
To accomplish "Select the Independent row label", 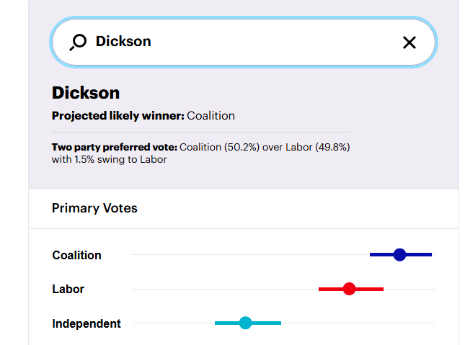I will tap(87, 323).
